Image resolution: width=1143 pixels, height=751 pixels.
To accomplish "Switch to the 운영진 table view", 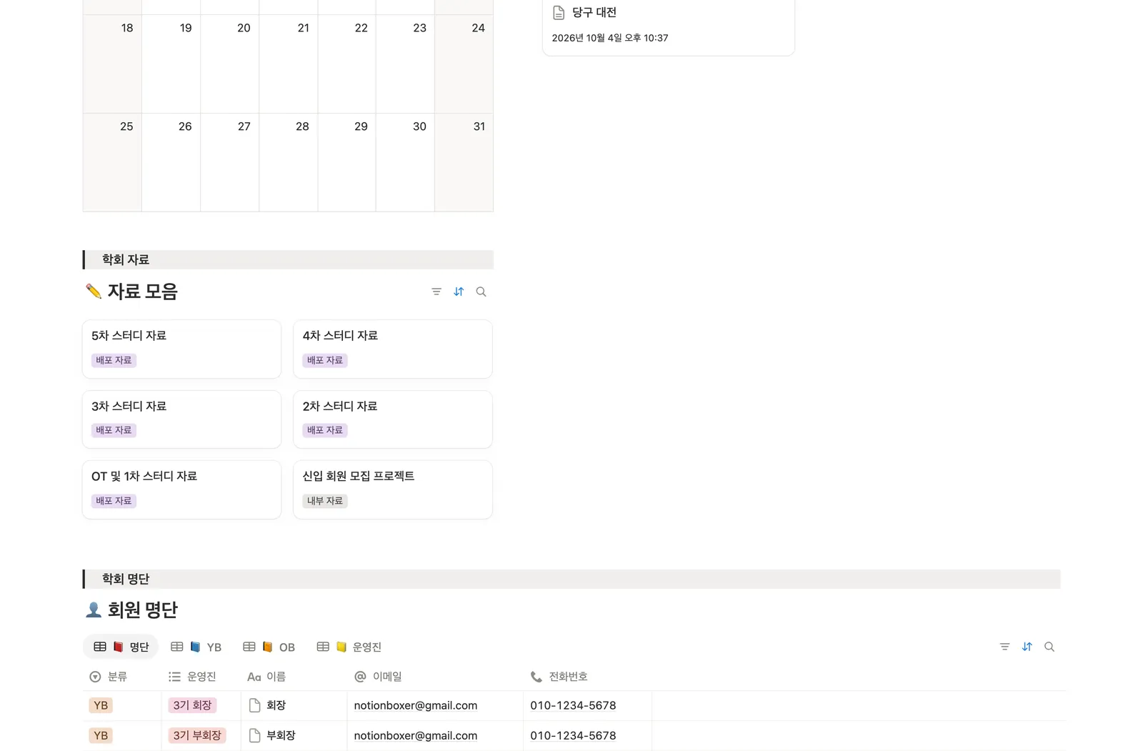I will (349, 647).
